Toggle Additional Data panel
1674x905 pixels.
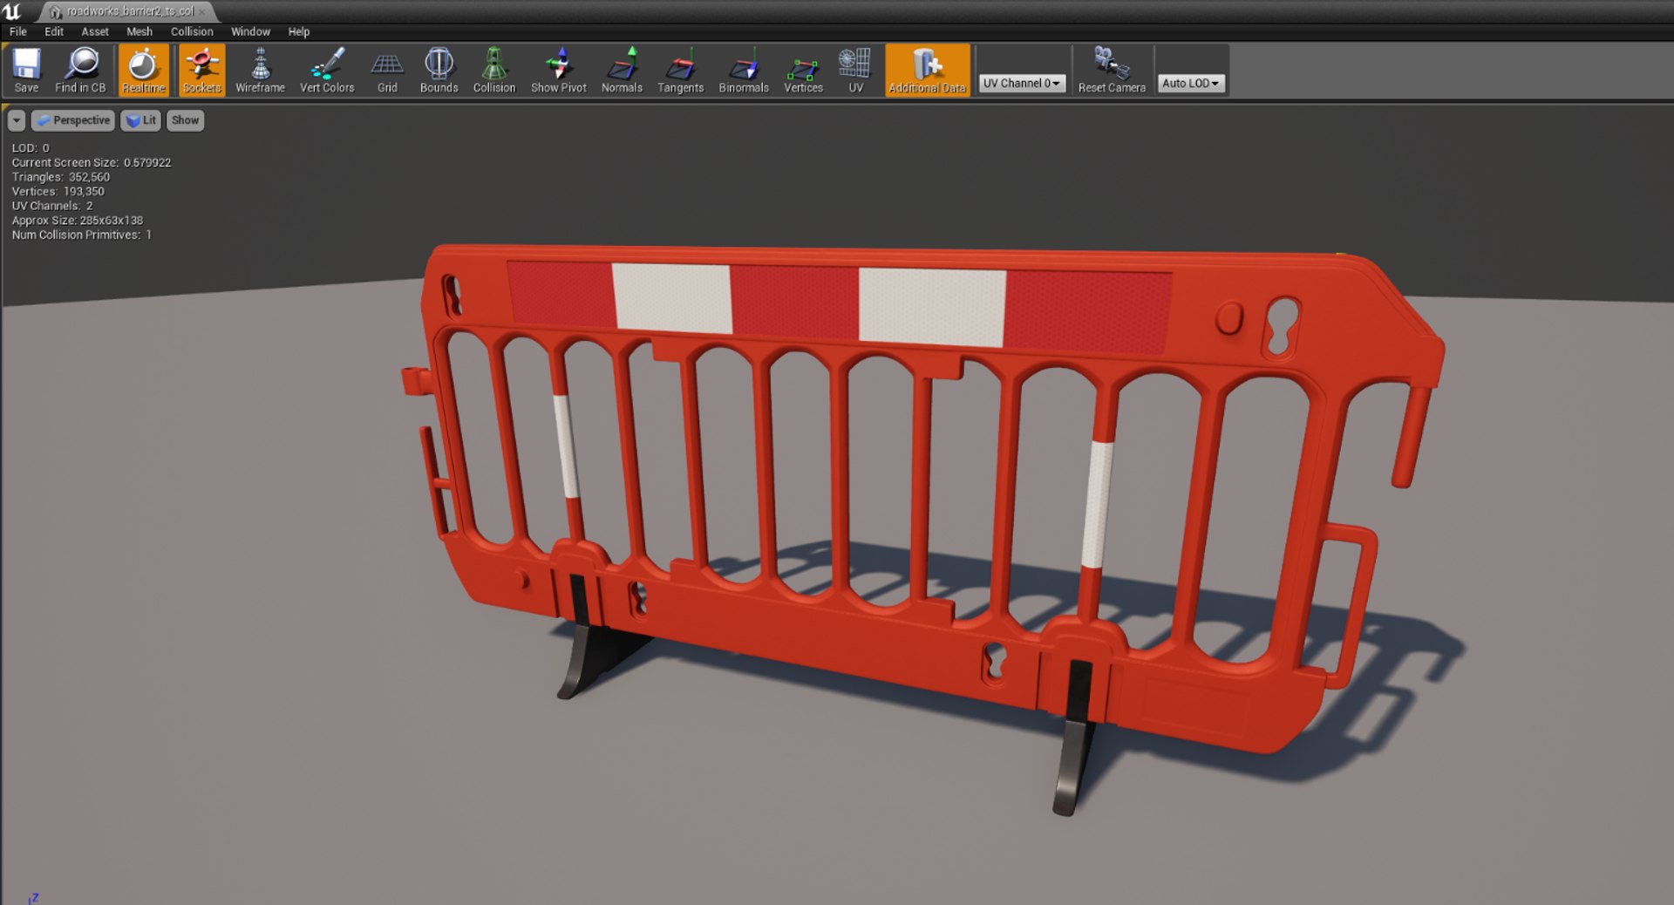(927, 70)
